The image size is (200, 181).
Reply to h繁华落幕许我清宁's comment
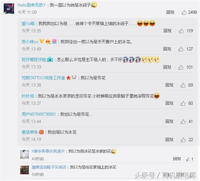tap(177, 159)
